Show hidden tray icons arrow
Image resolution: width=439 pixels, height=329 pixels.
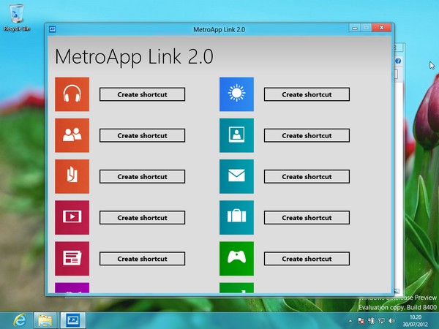[x=350, y=321]
